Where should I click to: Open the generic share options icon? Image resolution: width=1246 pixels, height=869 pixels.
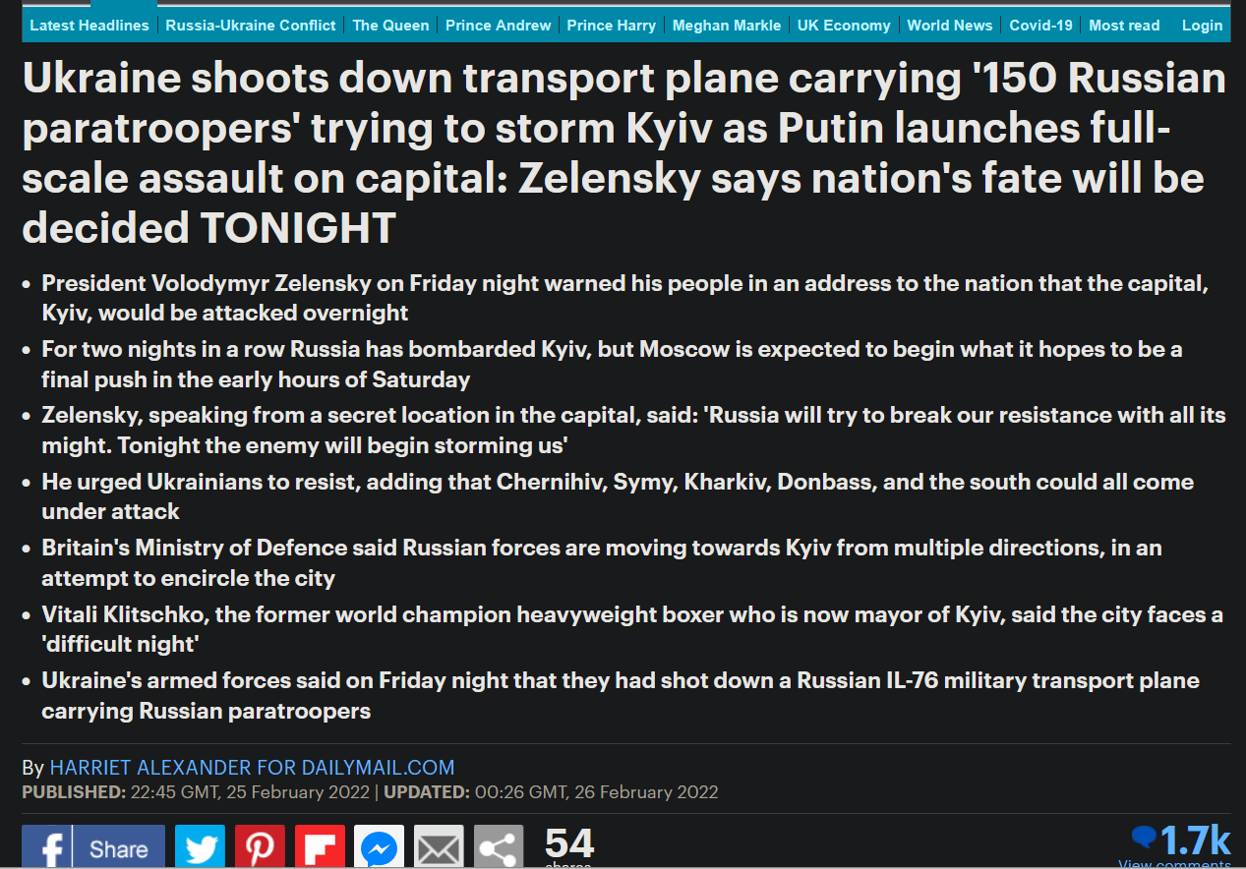499,847
